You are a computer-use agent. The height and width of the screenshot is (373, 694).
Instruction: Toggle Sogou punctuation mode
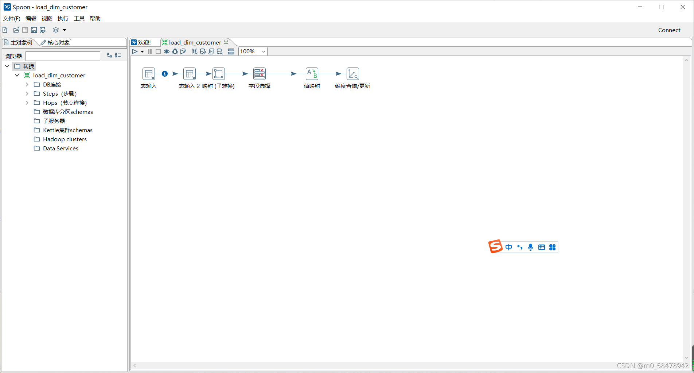[x=520, y=247]
